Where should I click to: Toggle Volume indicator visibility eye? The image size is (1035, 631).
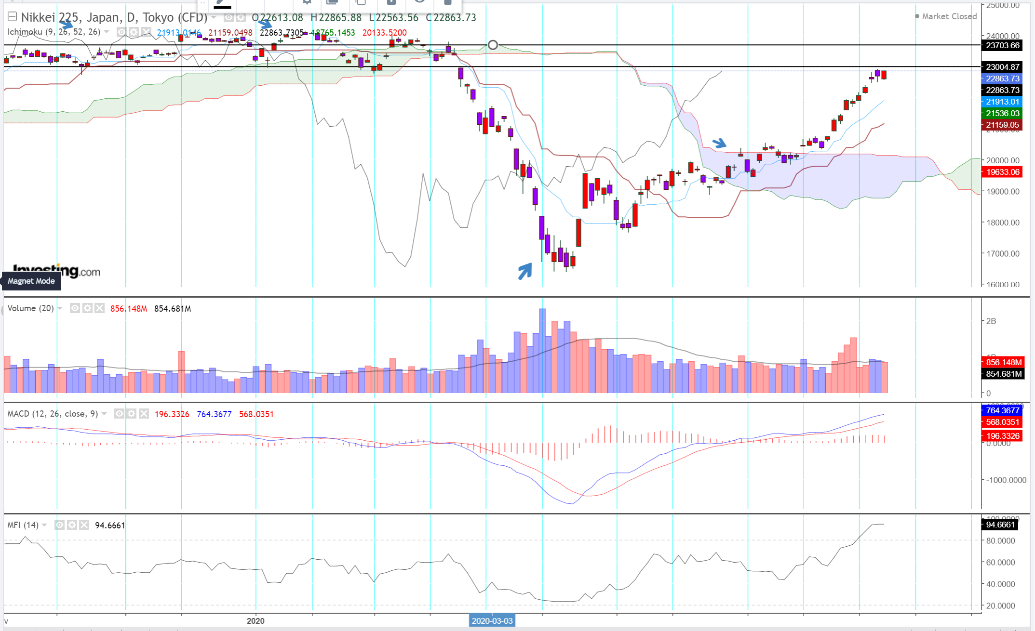tap(75, 308)
